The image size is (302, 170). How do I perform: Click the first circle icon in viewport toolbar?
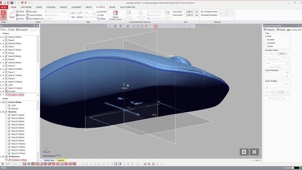pos(109,26)
